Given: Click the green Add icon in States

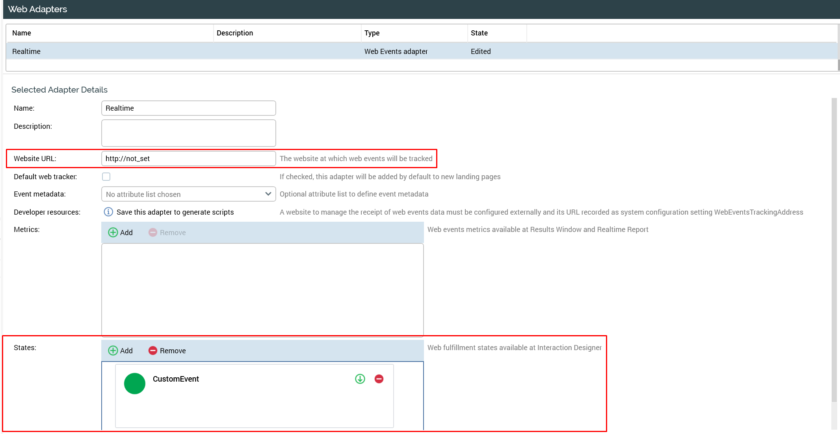Looking at the screenshot, I should coord(113,351).
